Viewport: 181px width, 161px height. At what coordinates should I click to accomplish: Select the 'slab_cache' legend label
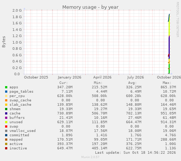20,105
